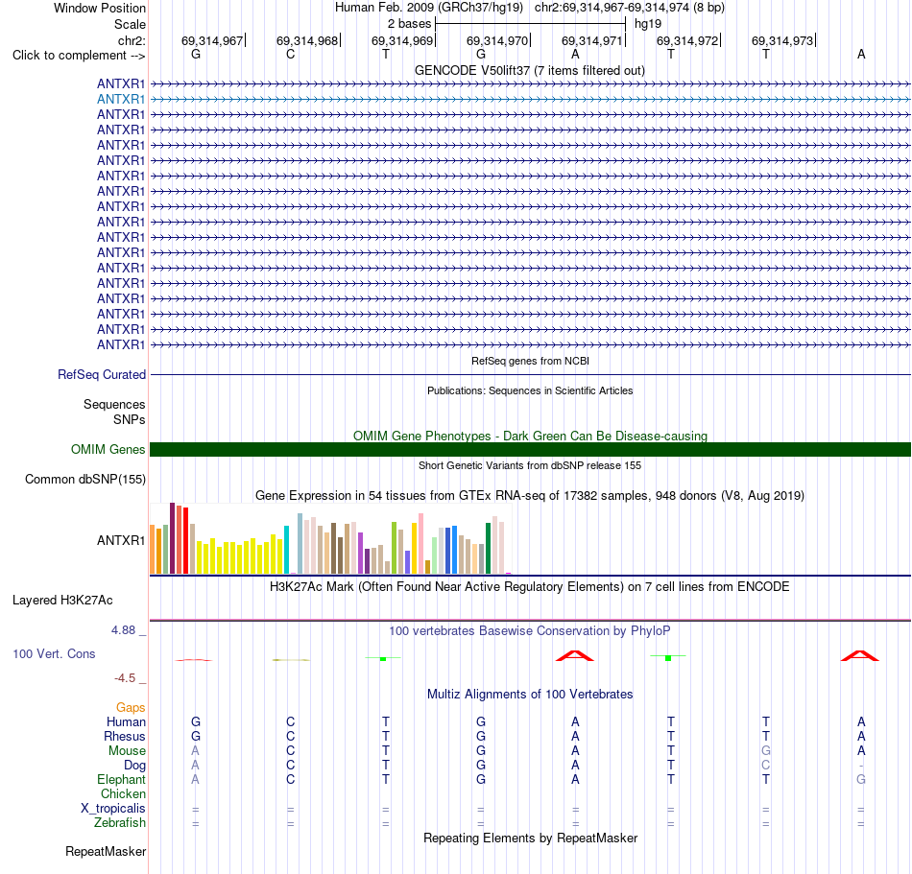Image resolution: width=912 pixels, height=874 pixels.
Task: Click the -4.5 PhyloP lower scale value
Action: click(125, 678)
